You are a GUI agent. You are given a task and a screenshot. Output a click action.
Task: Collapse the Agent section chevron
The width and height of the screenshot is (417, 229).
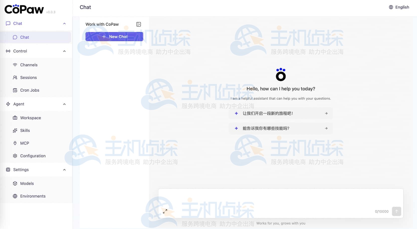(x=64, y=104)
